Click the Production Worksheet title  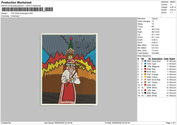click(16, 2)
